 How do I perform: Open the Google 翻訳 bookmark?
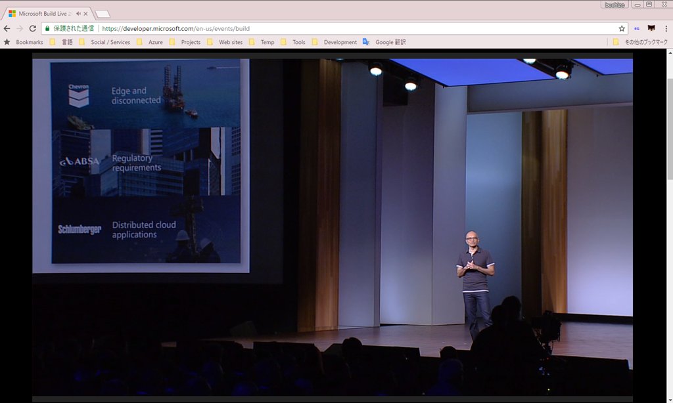coord(384,42)
